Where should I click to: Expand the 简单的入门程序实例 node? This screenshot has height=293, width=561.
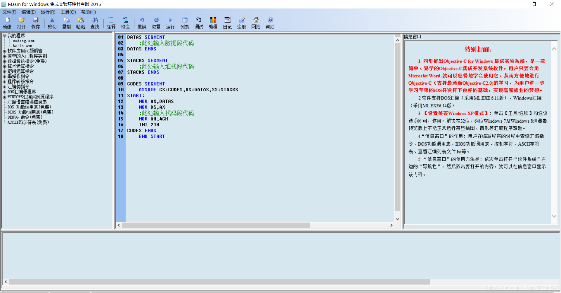pyautogui.click(x=4, y=56)
